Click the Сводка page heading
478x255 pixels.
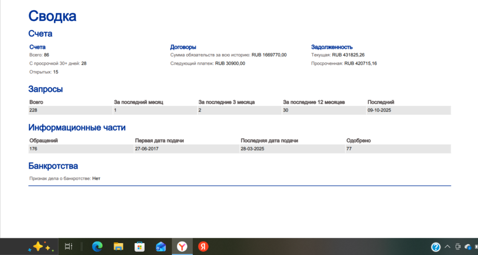pyautogui.click(x=52, y=16)
